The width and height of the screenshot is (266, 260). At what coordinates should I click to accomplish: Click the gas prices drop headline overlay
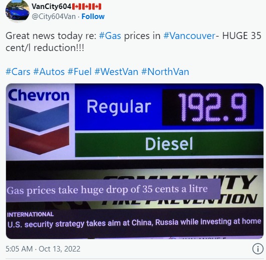(x=113, y=190)
